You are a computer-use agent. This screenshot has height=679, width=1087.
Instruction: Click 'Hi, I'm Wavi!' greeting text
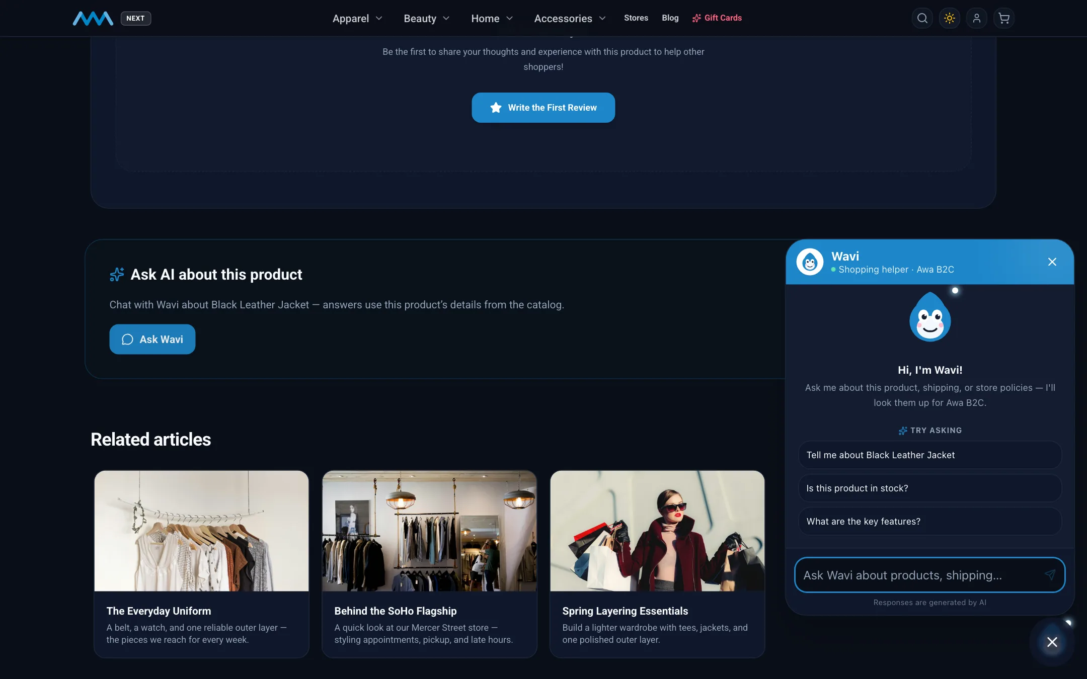(929, 370)
